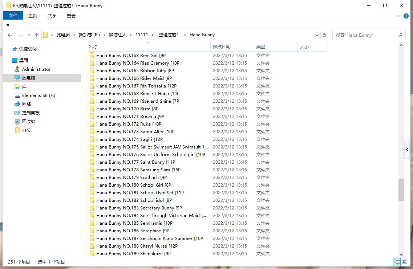Expand breadcrumb arrow after 新加卷 (E:)
413x269 pixels.
tap(104, 35)
